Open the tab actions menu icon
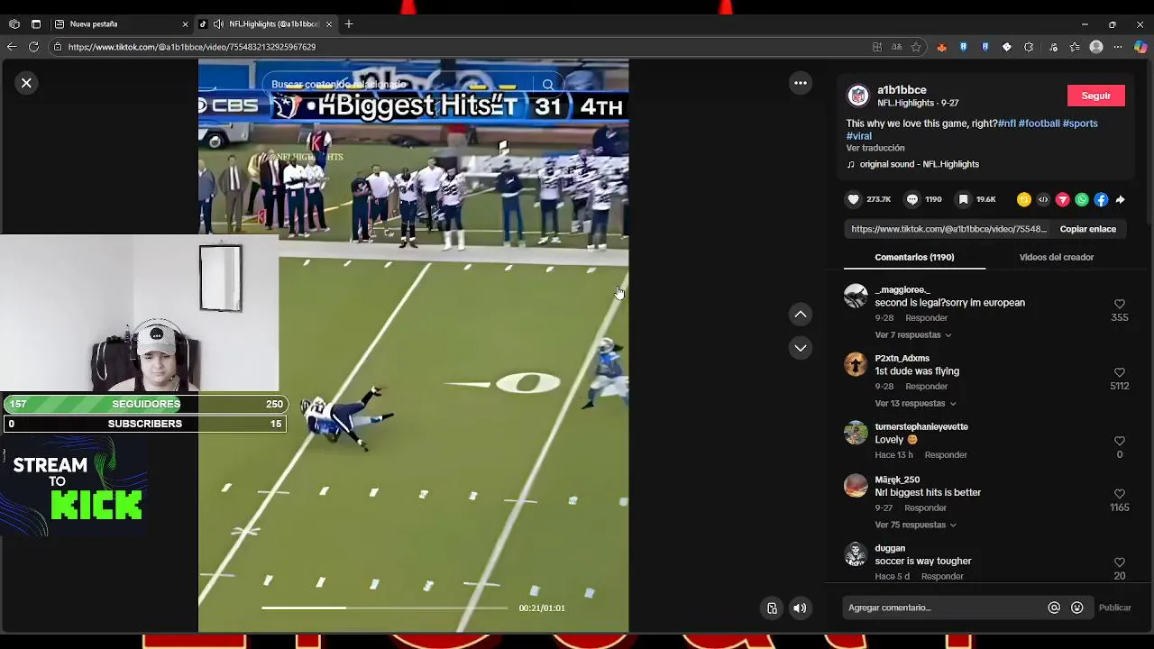1154x649 pixels. click(36, 24)
